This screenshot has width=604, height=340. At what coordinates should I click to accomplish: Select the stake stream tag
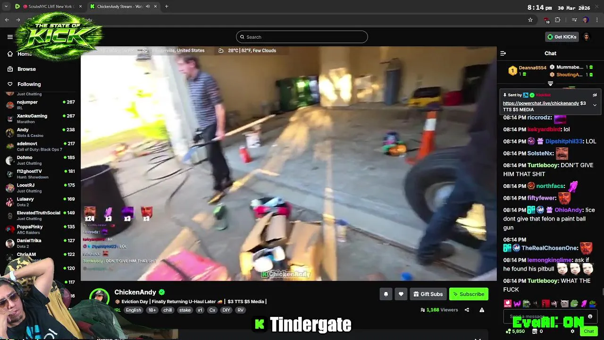[x=185, y=310]
